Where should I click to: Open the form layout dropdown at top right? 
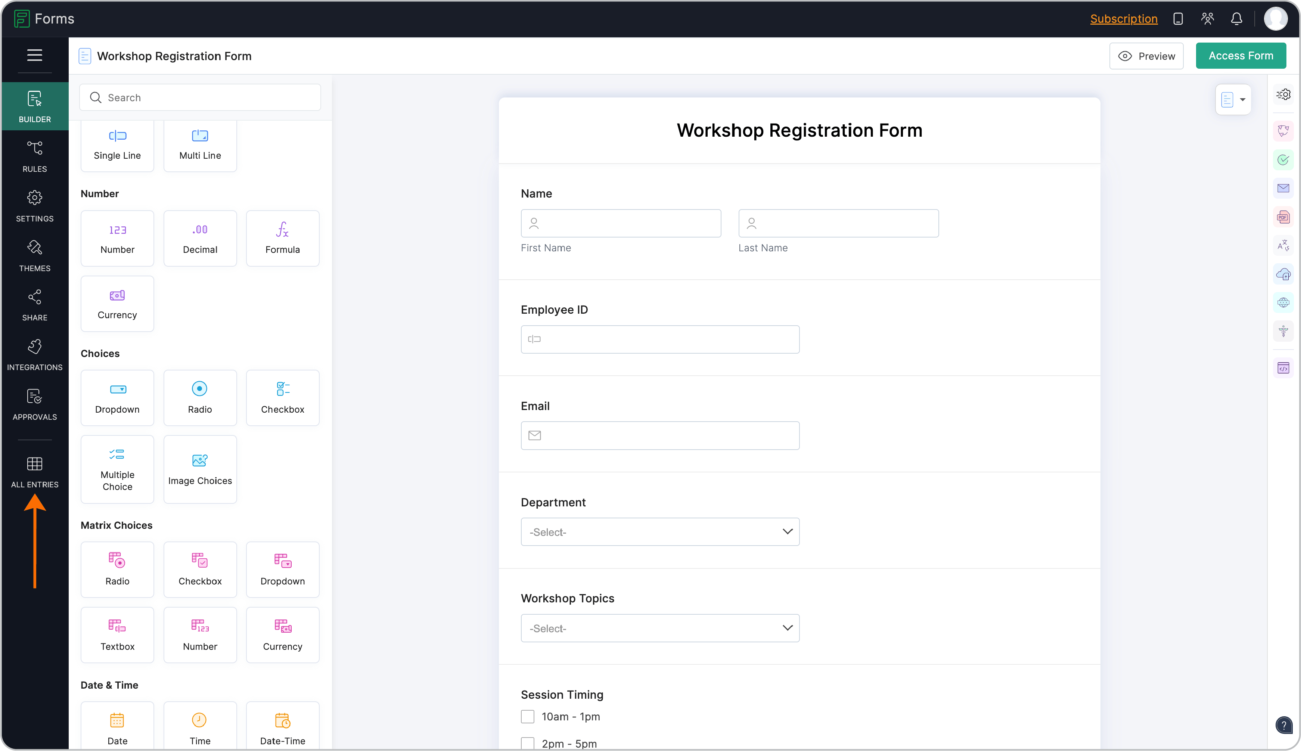1233,100
